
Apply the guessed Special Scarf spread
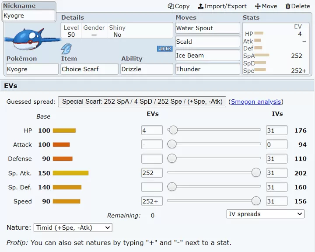142,101
